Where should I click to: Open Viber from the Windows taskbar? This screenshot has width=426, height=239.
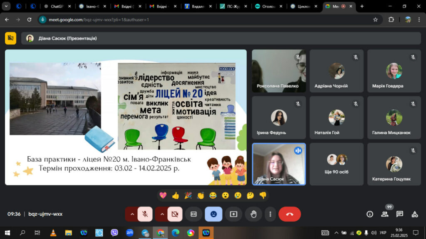114,232
